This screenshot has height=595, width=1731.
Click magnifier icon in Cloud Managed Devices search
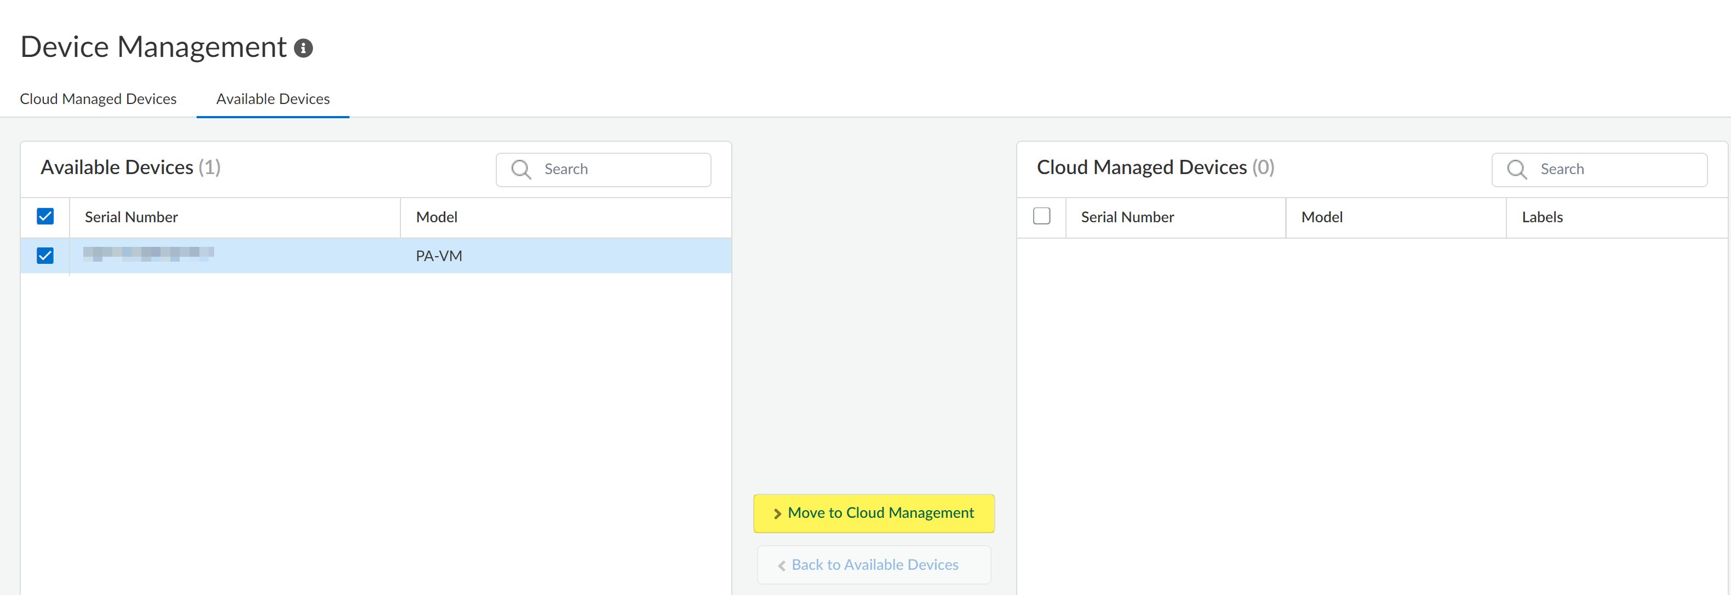(x=1517, y=169)
